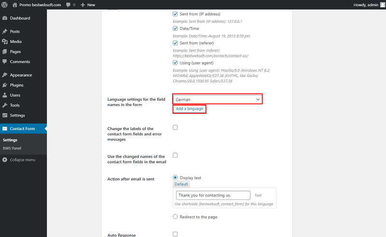Click the Add a language link
The width and height of the screenshot is (386, 237).
click(x=189, y=108)
